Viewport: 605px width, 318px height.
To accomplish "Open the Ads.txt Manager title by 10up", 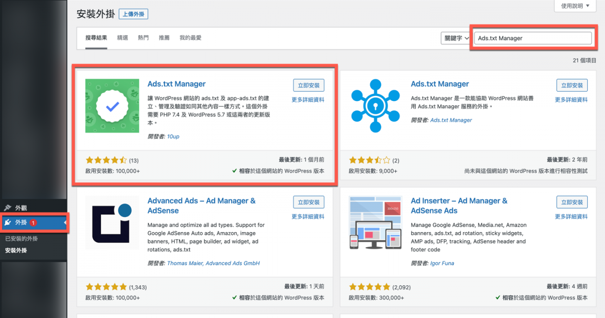I will (176, 84).
